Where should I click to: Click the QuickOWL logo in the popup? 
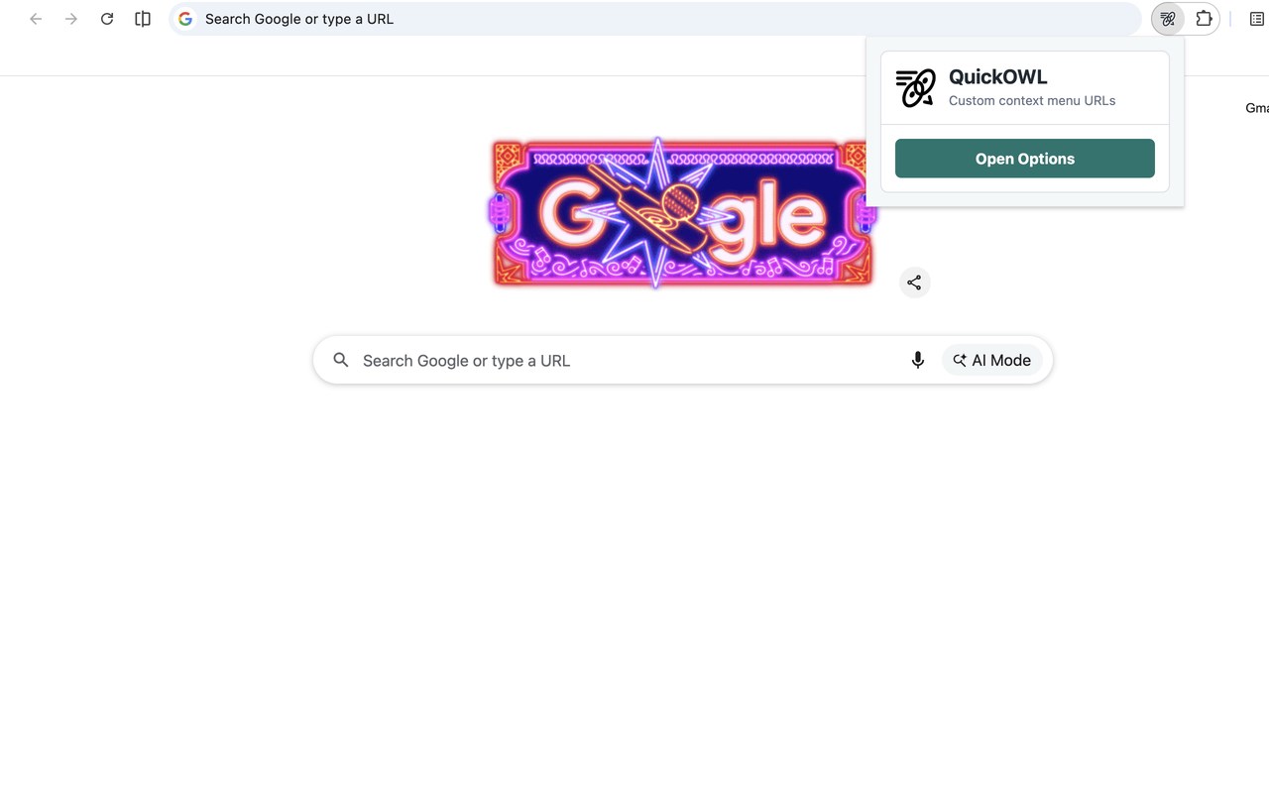916,88
